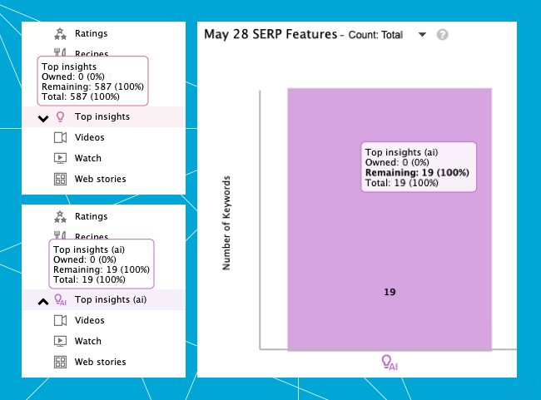Click the lightbulb icon beside Top insights
This screenshot has height=400, width=541.
pos(60,117)
